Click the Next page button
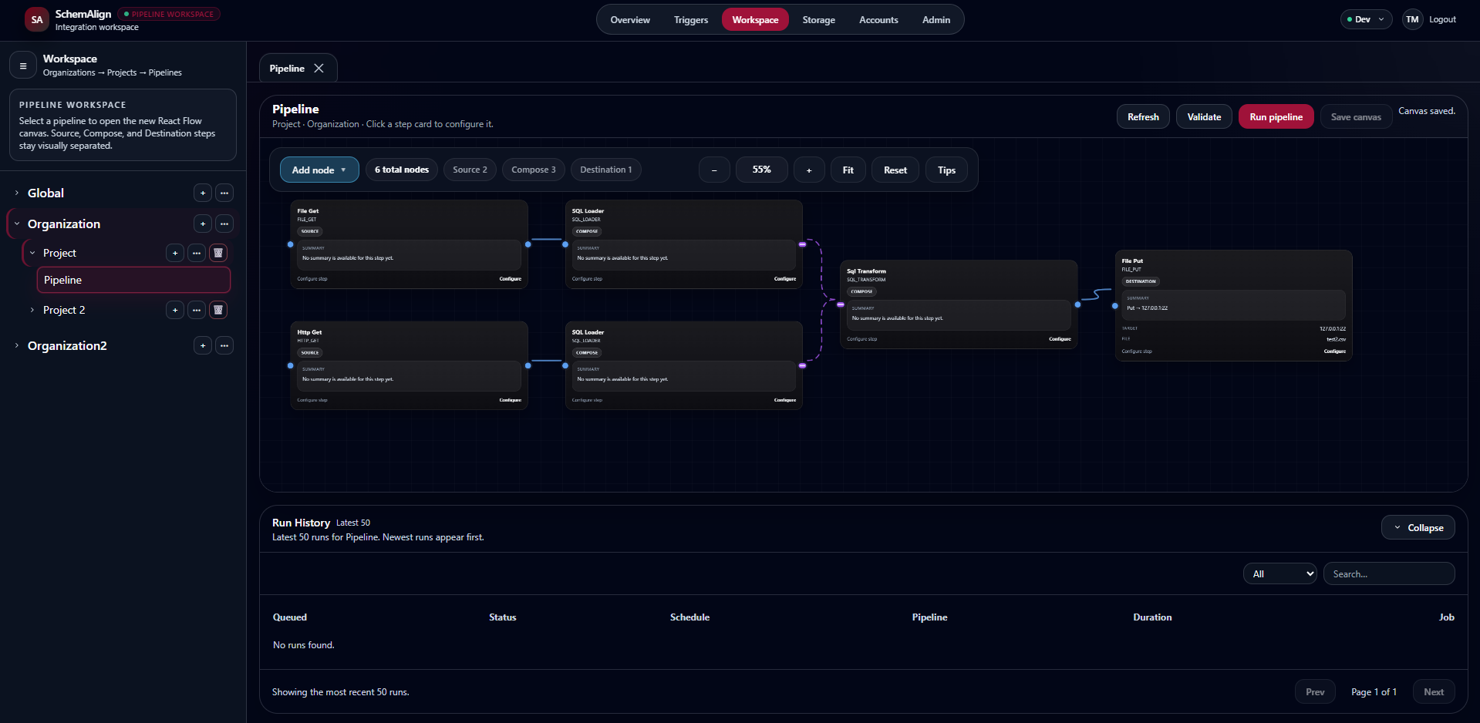 (1434, 691)
